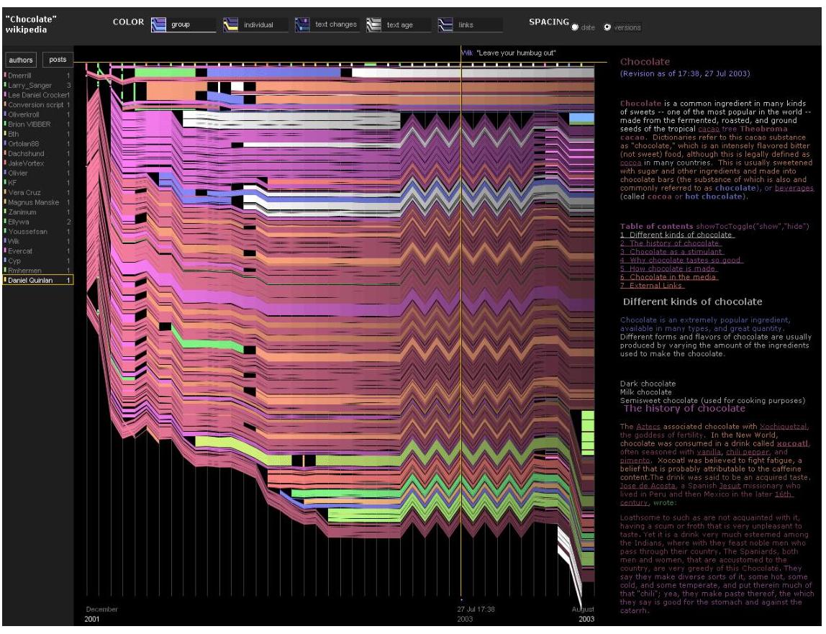Switch to the posts tab
The image size is (826, 634).
coord(58,60)
